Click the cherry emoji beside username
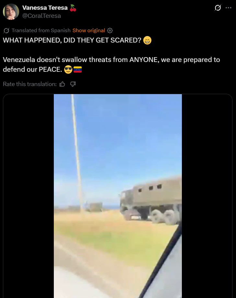The height and width of the screenshot is (298, 236). click(73, 8)
